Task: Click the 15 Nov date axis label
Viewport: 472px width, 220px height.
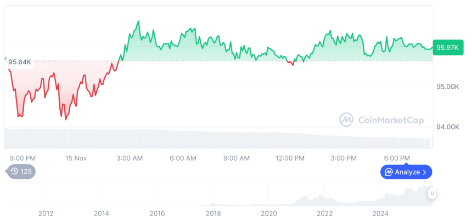Action: pos(76,158)
